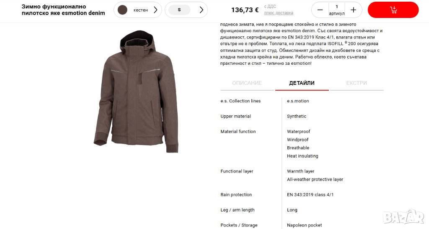Open the ДЕТАЙЛИ tab
The height and width of the screenshot is (229, 429).
point(302,83)
